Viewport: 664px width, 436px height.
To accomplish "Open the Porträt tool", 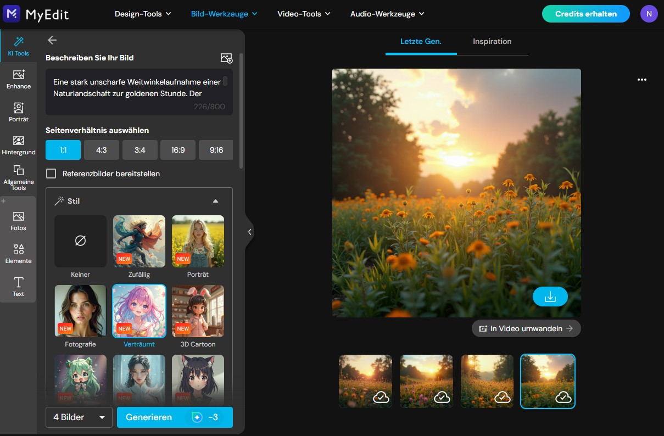I will click(18, 112).
